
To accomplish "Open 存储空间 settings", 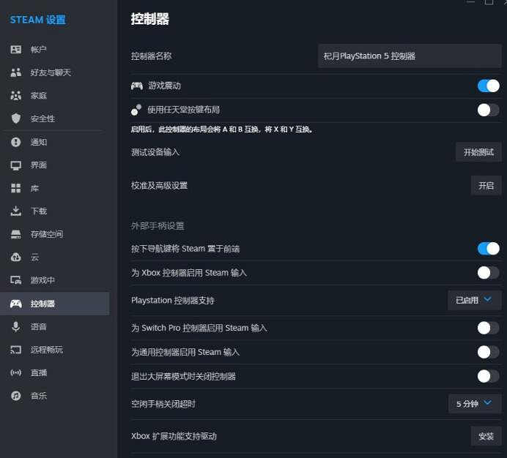I will coord(47,234).
